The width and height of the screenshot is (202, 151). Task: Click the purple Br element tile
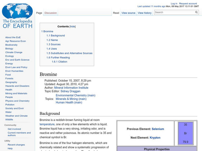click(186, 133)
